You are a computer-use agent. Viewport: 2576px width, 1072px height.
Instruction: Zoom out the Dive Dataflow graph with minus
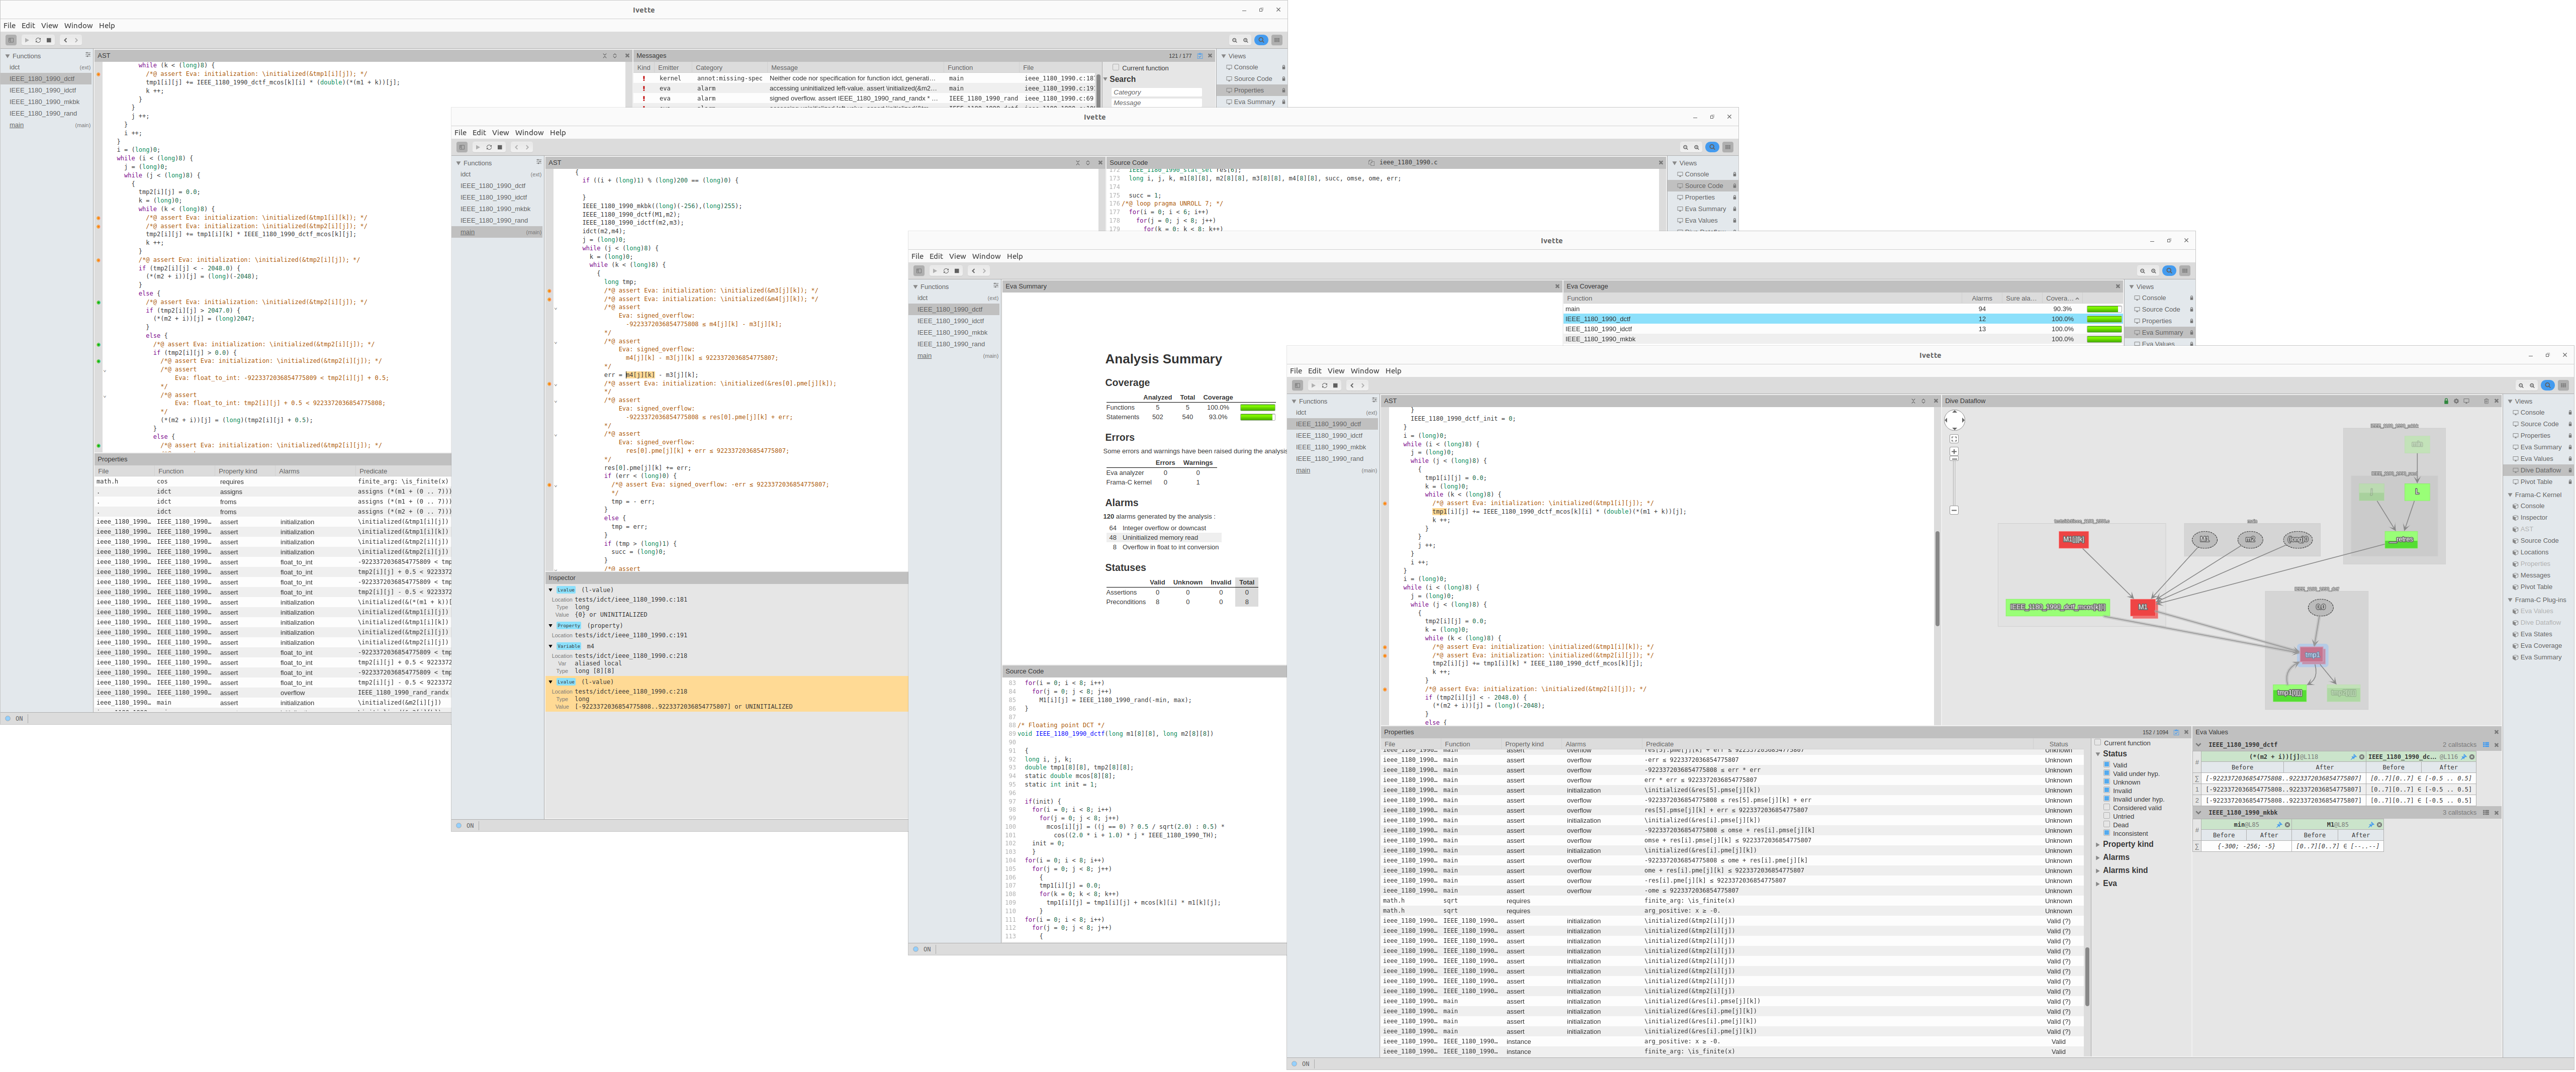coord(1954,510)
